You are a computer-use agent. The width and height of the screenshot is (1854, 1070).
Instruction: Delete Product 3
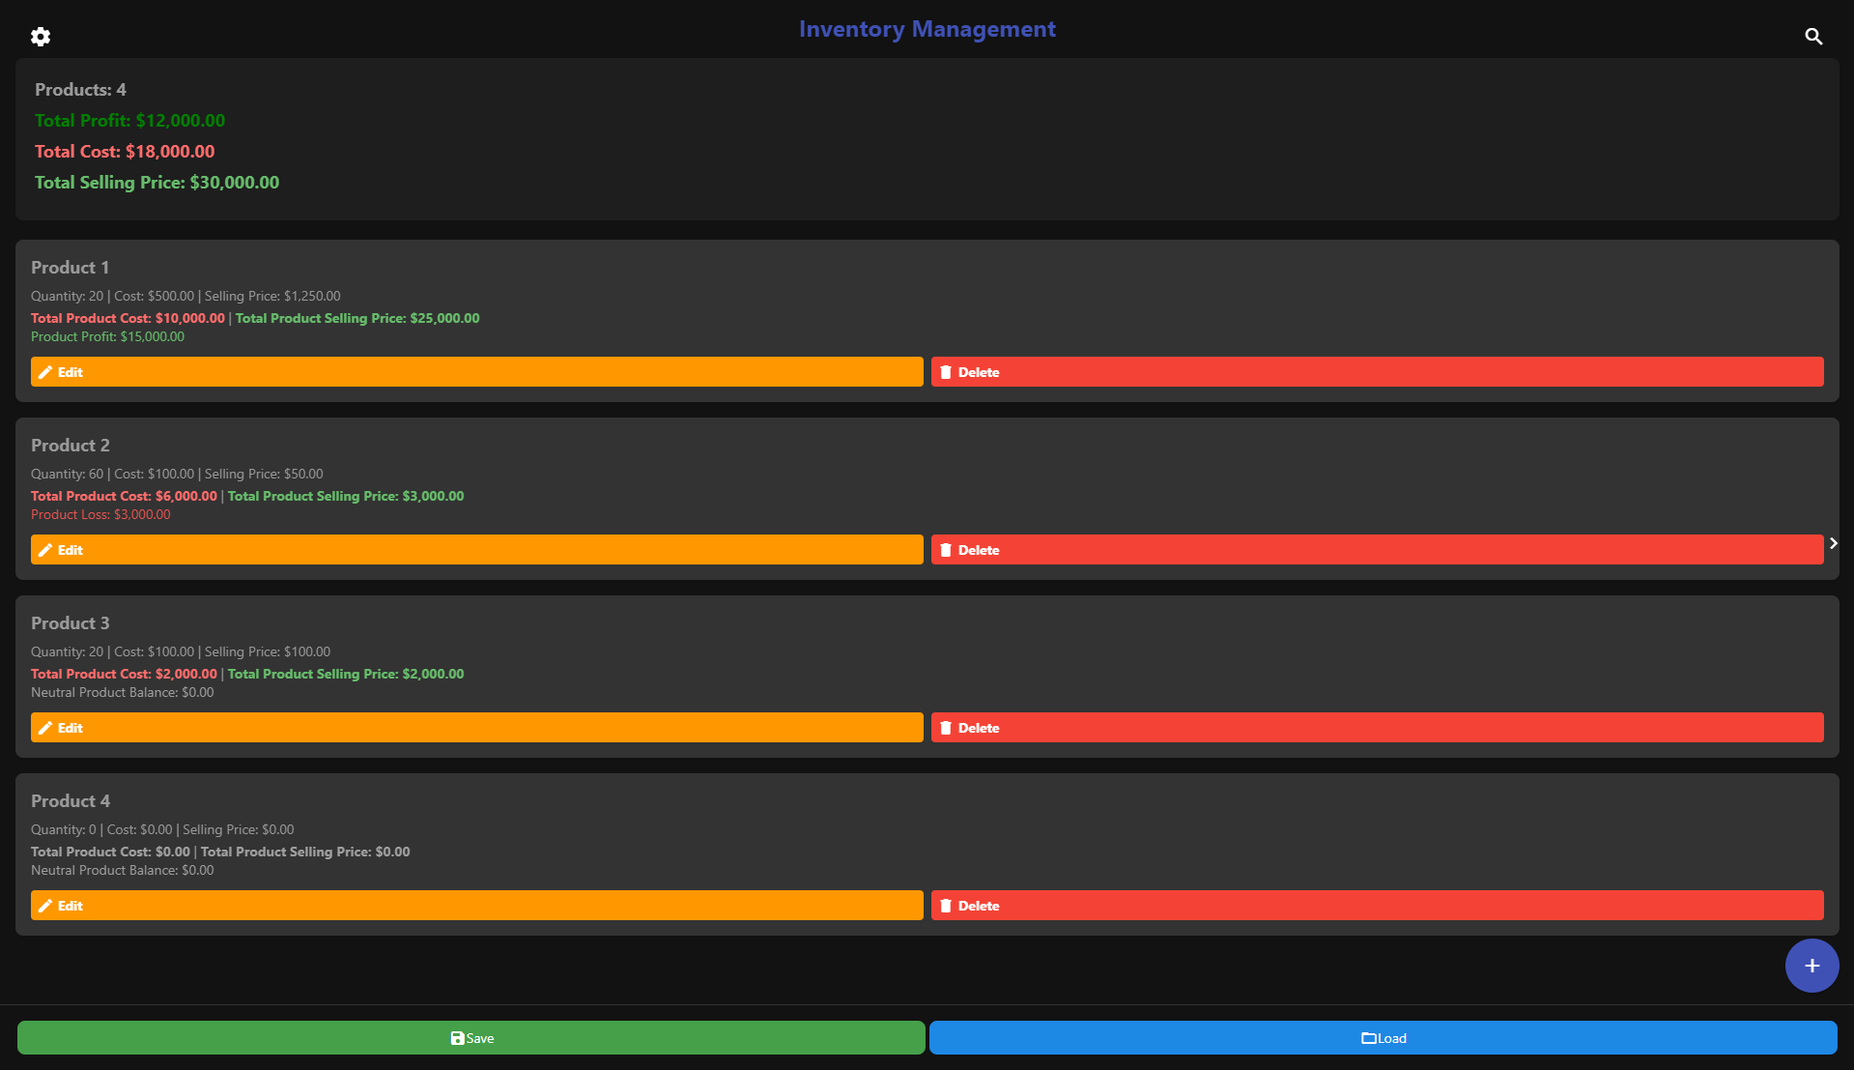pos(1377,728)
